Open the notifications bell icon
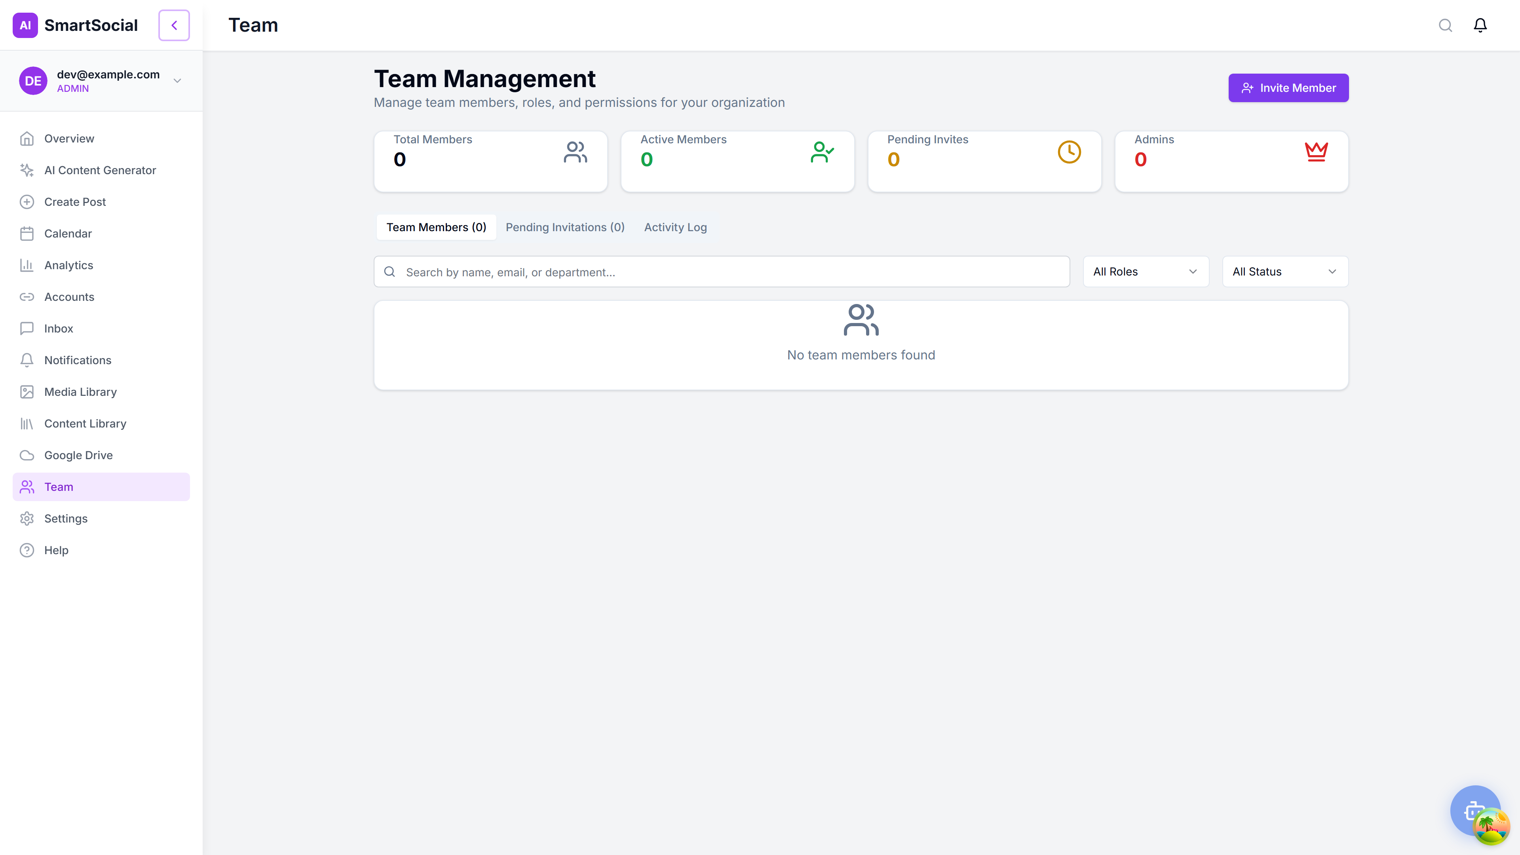 [1480, 25]
